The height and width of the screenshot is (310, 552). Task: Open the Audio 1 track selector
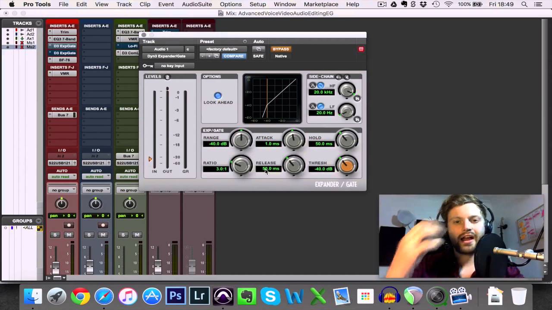(163, 49)
